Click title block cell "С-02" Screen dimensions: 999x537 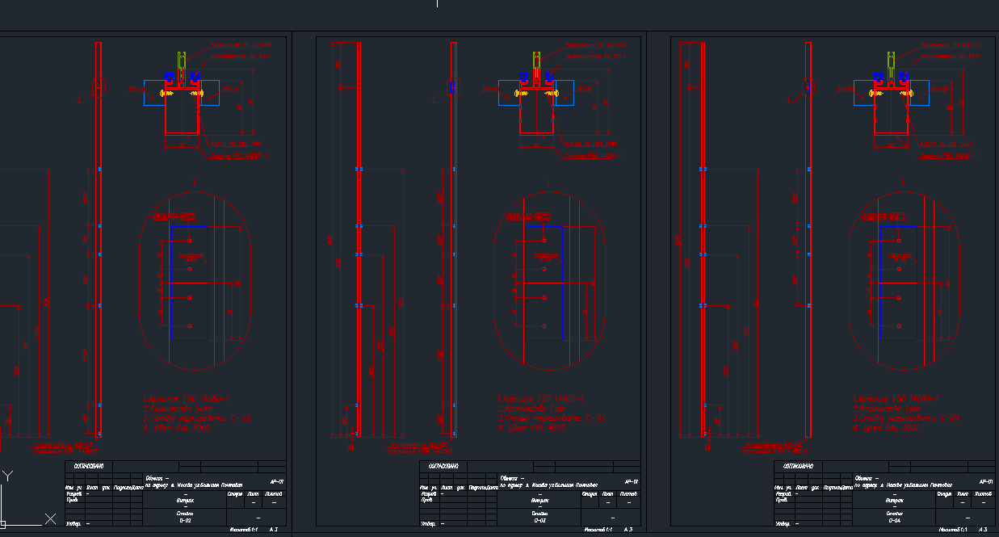pyautogui.click(x=184, y=522)
